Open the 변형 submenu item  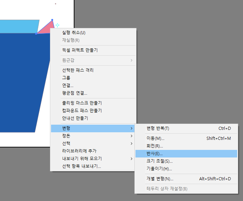click(x=93, y=128)
